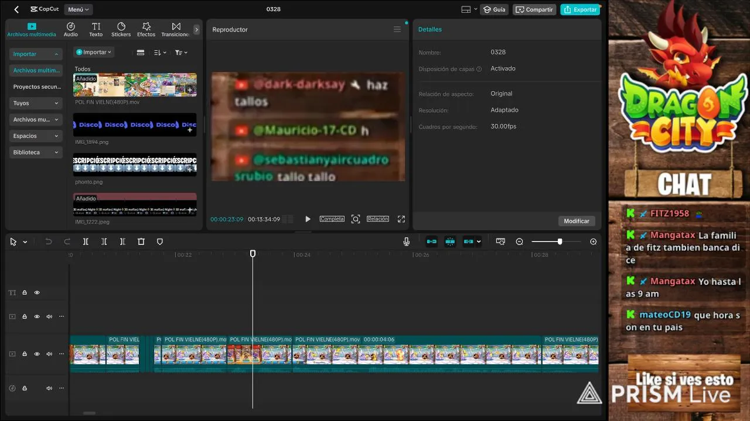Open the Transiciones tab
The image size is (750, 421).
176,30
